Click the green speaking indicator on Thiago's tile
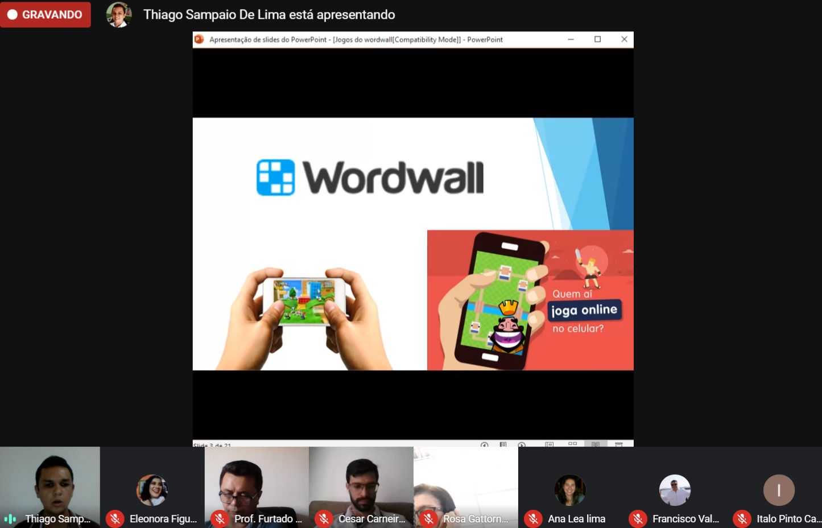The image size is (822, 528). point(10,519)
